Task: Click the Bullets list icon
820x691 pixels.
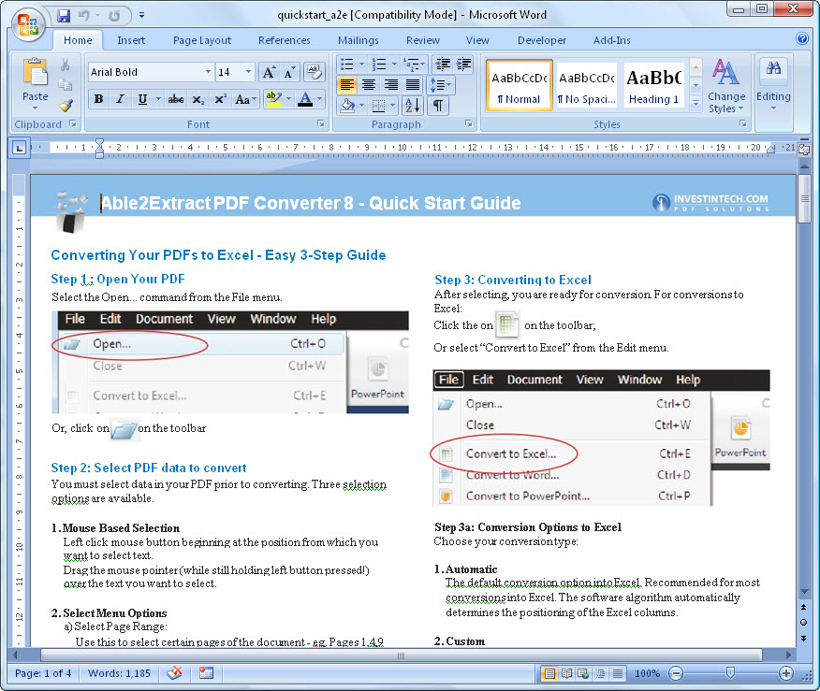Action: pyautogui.click(x=346, y=65)
